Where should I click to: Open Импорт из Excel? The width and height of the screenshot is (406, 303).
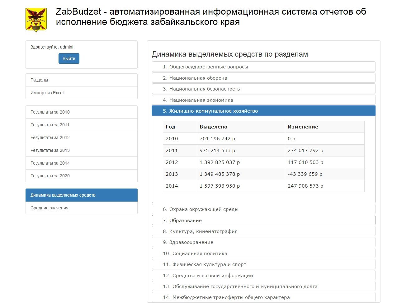coord(82,93)
